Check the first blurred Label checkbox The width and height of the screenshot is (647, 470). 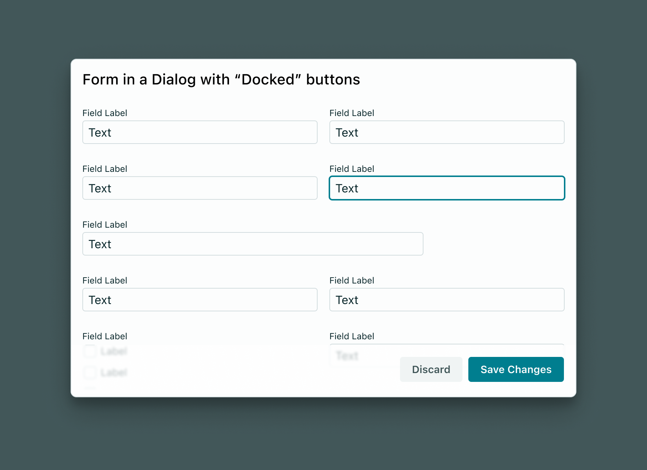click(90, 351)
